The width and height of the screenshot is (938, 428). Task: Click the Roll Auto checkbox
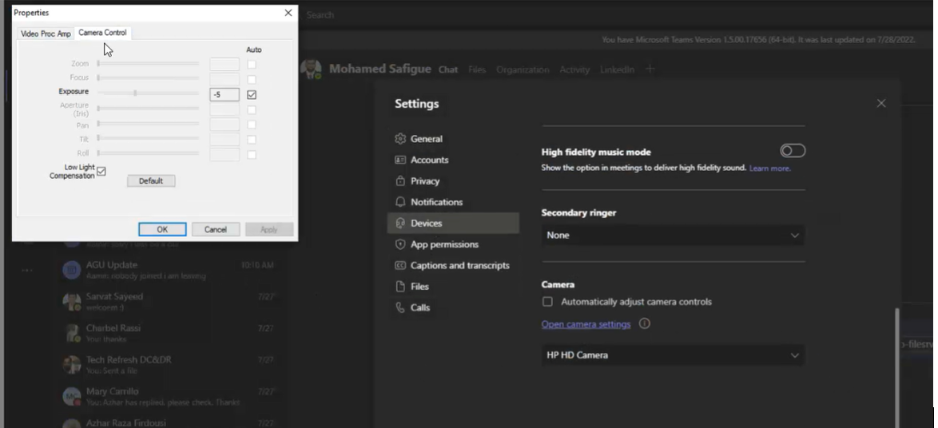(x=252, y=155)
